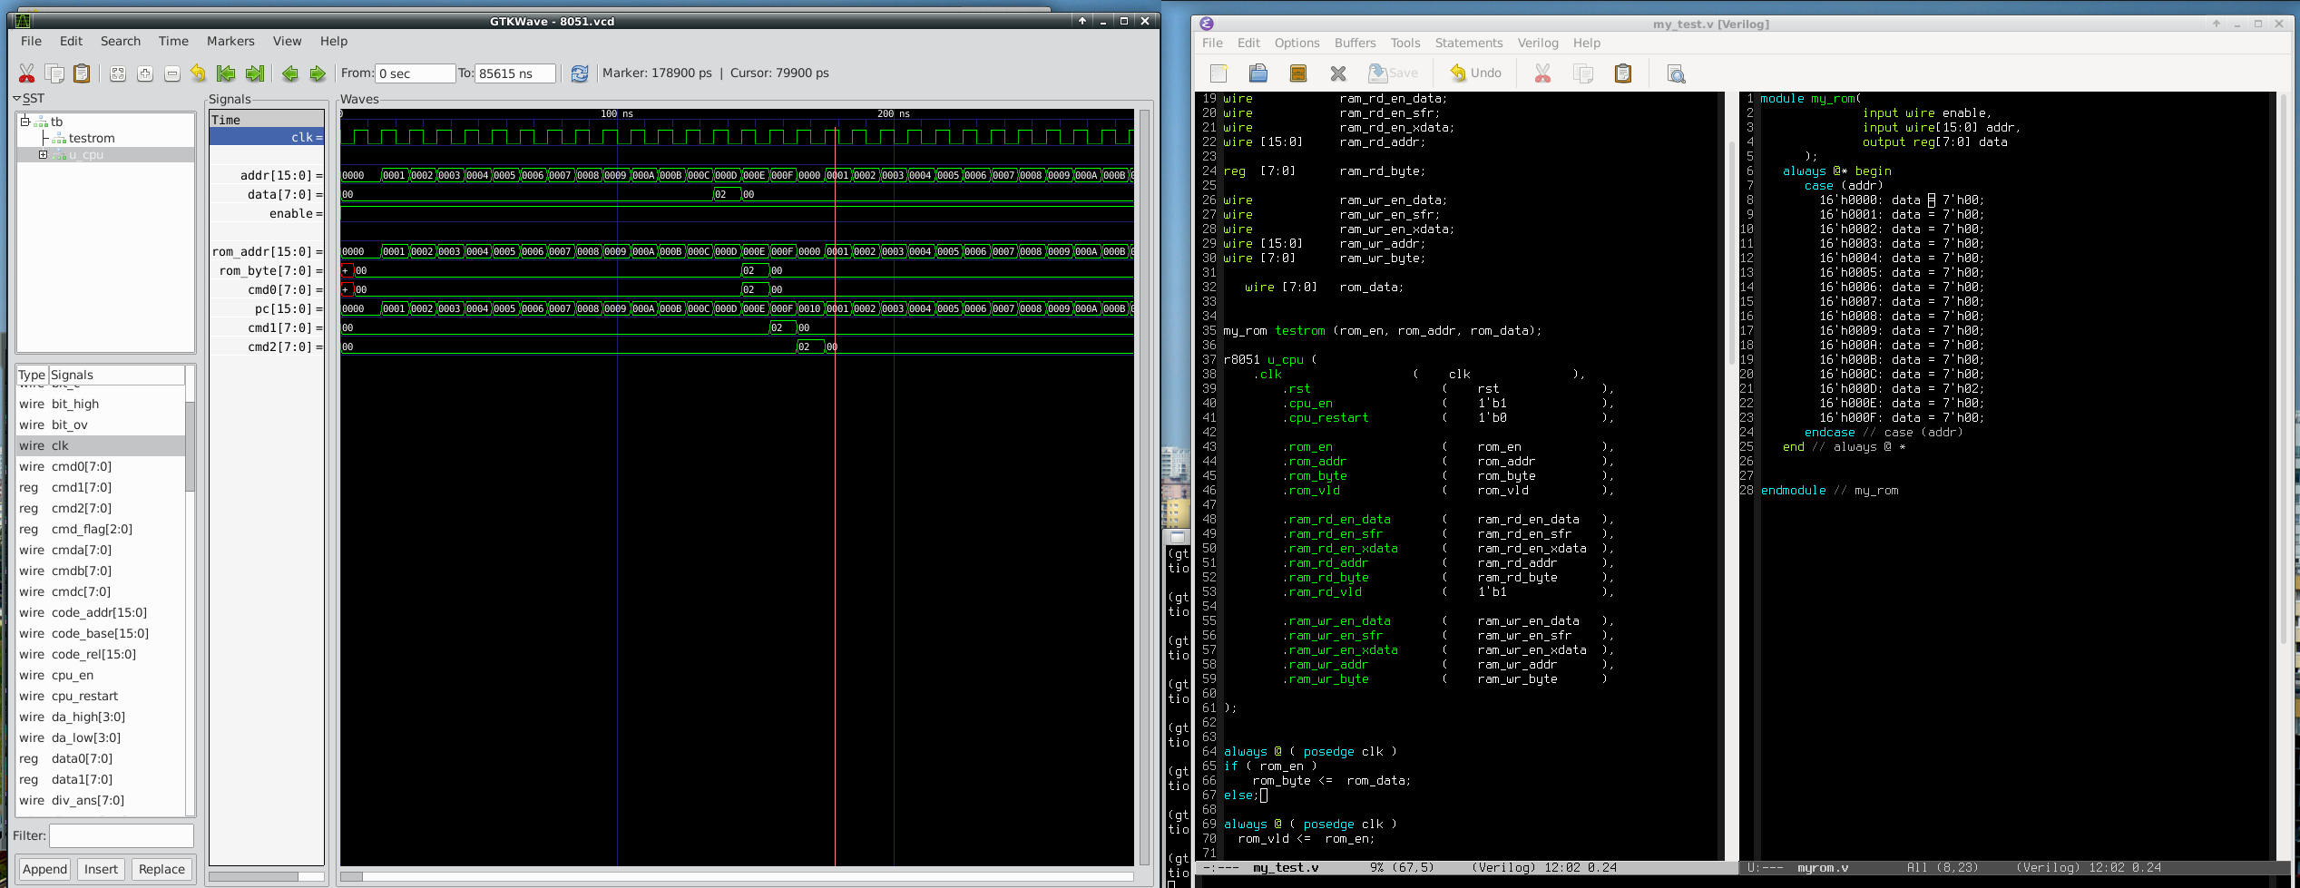
Task: Find previous edge with green left arrow
Action: click(x=290, y=73)
